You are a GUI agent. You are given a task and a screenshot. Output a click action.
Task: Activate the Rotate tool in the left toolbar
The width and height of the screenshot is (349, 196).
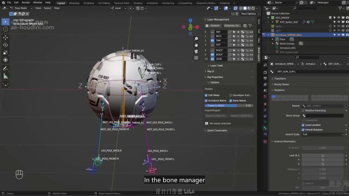point(5,45)
